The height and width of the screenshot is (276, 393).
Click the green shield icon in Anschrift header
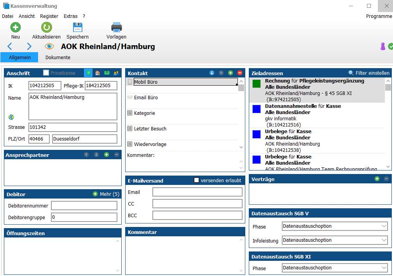(x=88, y=73)
